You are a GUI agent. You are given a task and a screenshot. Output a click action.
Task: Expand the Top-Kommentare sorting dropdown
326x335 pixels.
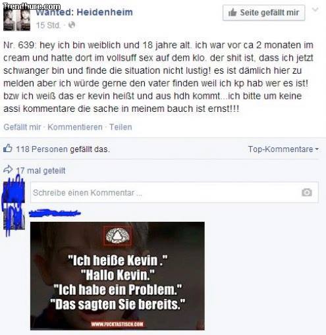(283, 149)
